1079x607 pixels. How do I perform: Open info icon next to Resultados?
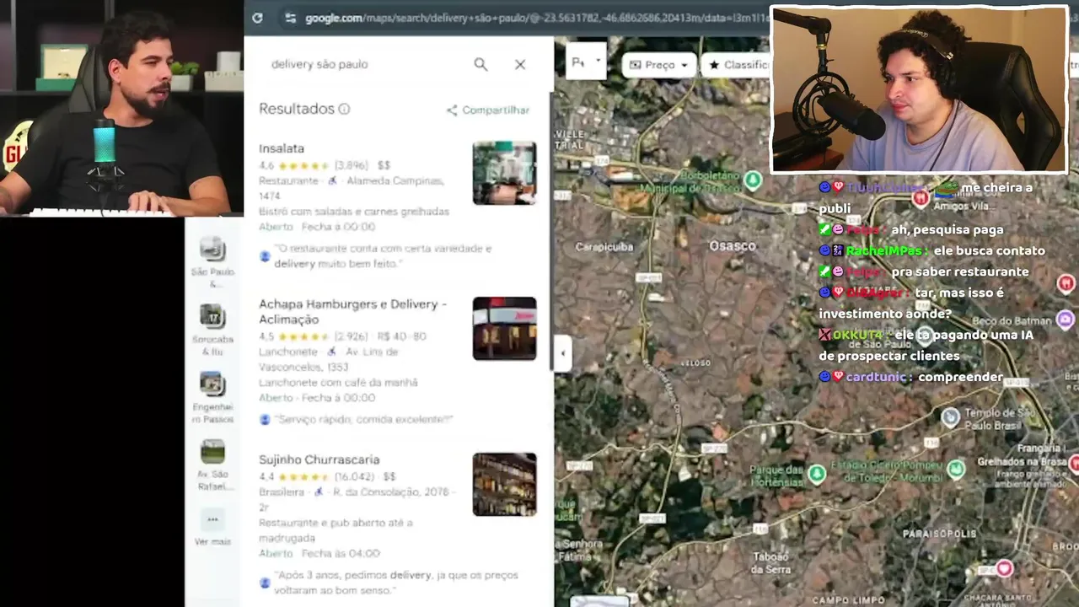click(344, 109)
